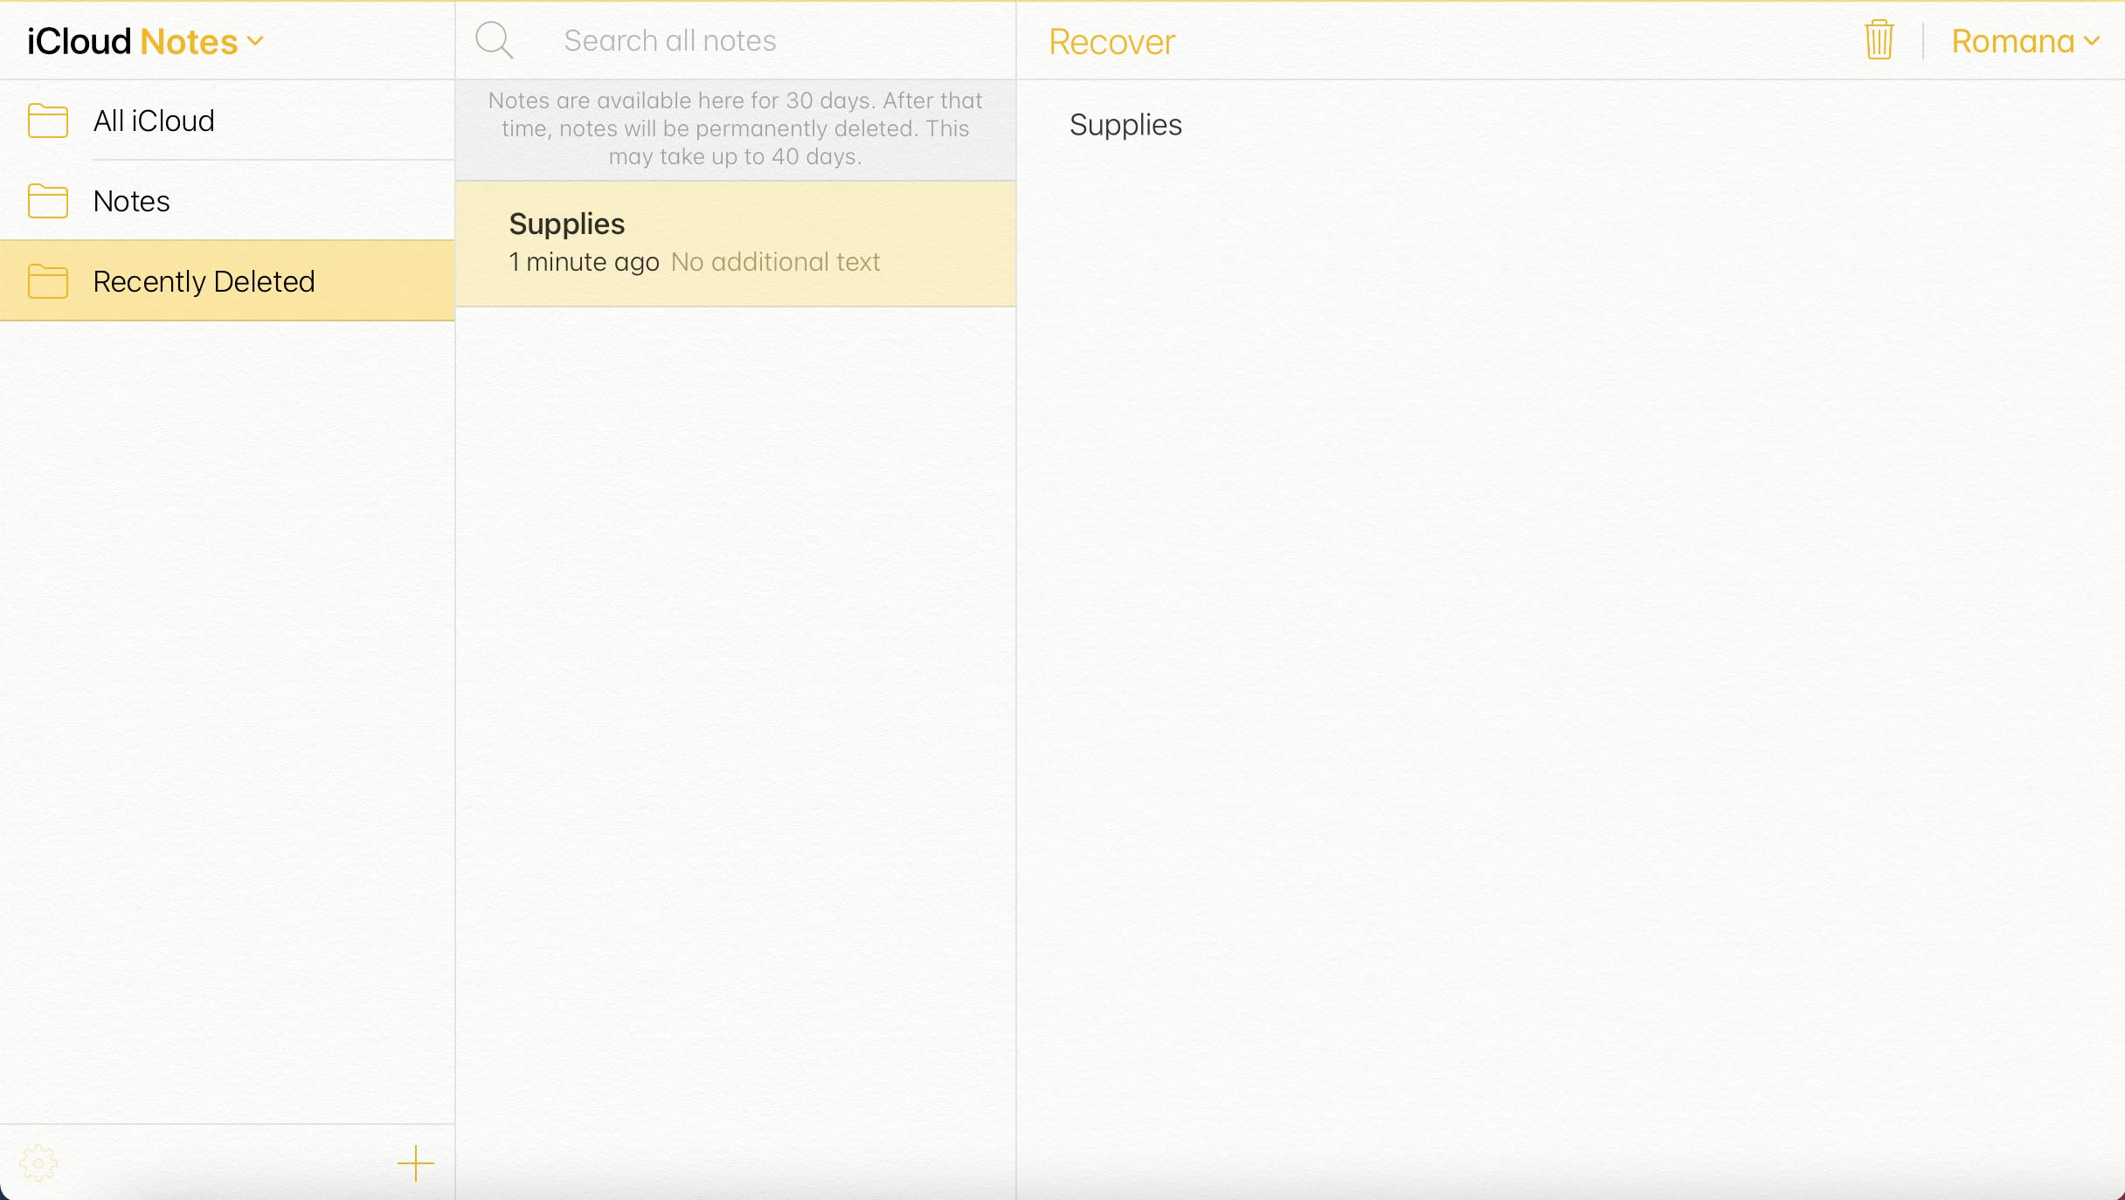Click the '1 minute ago' timestamp

click(584, 262)
